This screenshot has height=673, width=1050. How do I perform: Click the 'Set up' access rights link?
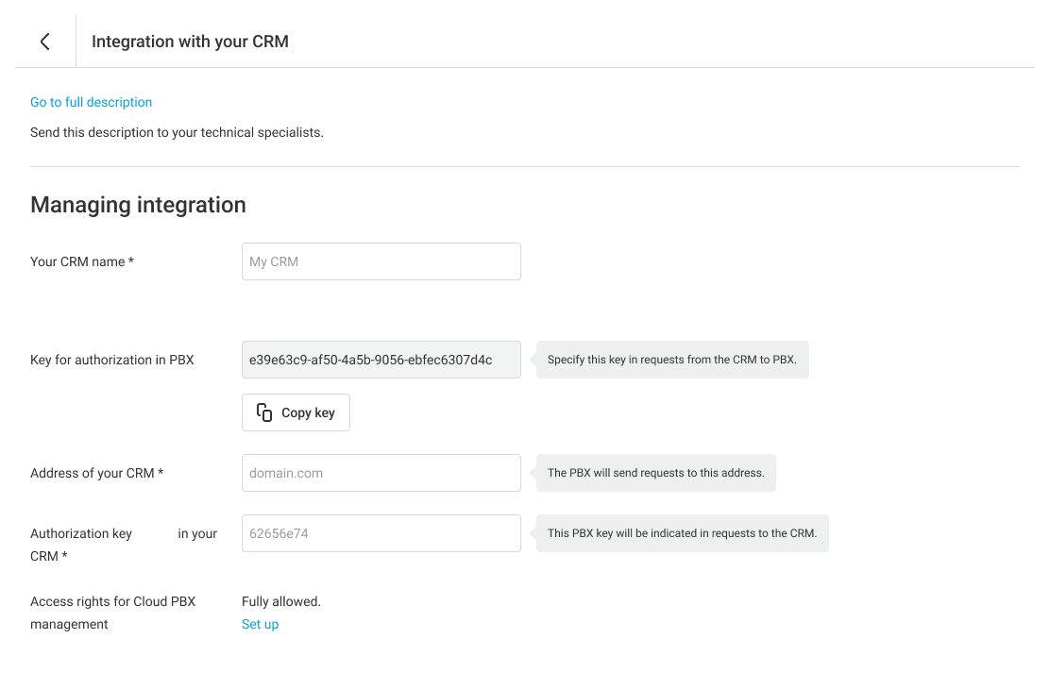[x=260, y=624]
